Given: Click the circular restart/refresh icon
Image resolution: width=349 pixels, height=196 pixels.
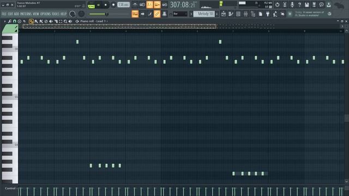Looking at the screenshot, I should click(x=277, y=5).
